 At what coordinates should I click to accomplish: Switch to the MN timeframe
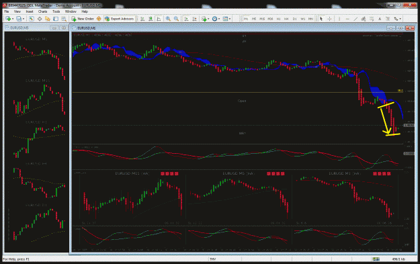point(310,19)
